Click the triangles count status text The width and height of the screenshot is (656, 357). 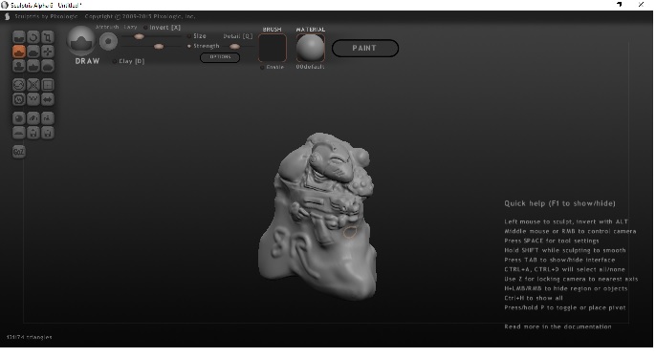(30, 337)
